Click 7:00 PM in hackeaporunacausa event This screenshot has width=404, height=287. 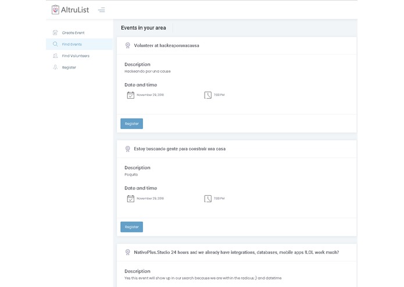point(219,95)
